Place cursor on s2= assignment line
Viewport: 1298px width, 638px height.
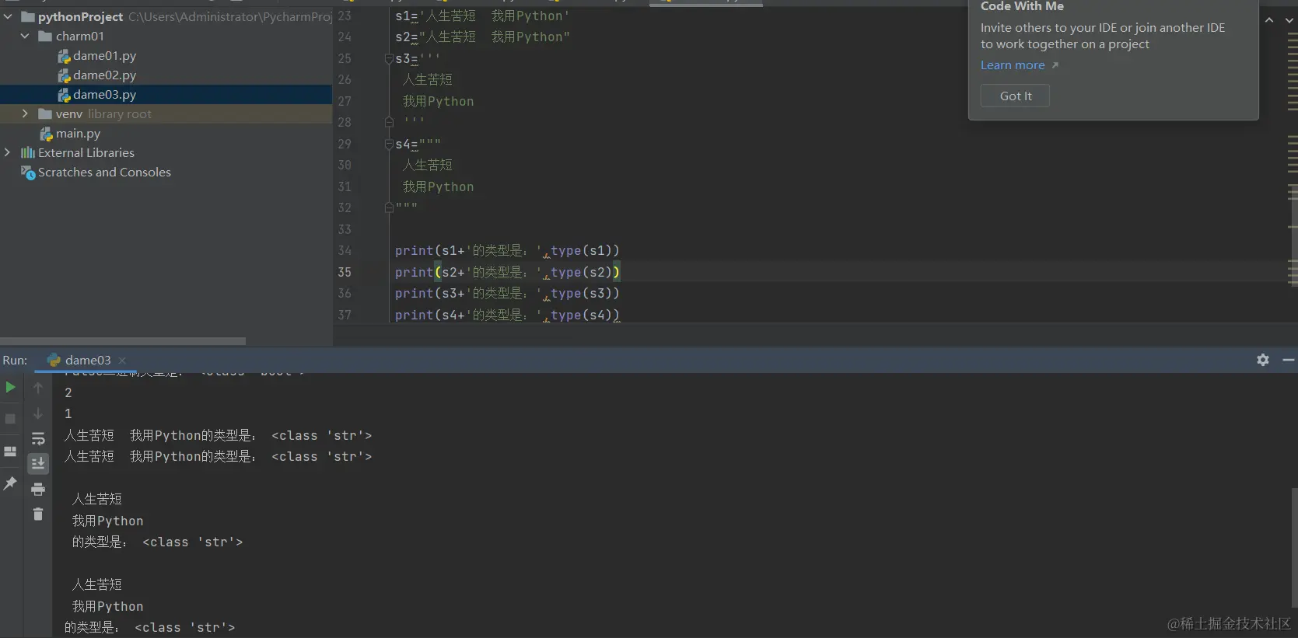point(482,37)
